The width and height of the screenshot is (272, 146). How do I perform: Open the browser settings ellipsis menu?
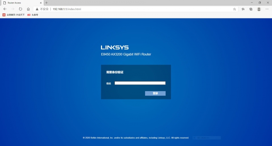coord(267,9)
